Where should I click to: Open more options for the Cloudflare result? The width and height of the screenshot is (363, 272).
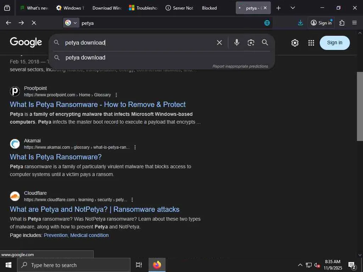point(132,200)
